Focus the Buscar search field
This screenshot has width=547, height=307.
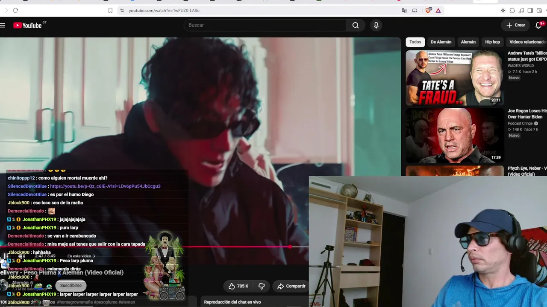(x=265, y=25)
